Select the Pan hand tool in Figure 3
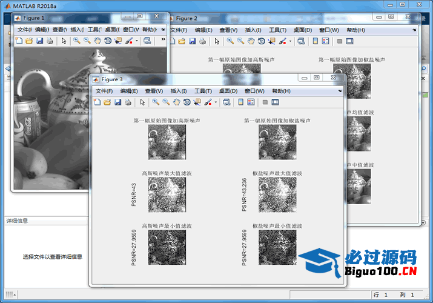433x303 pixels. click(176, 102)
